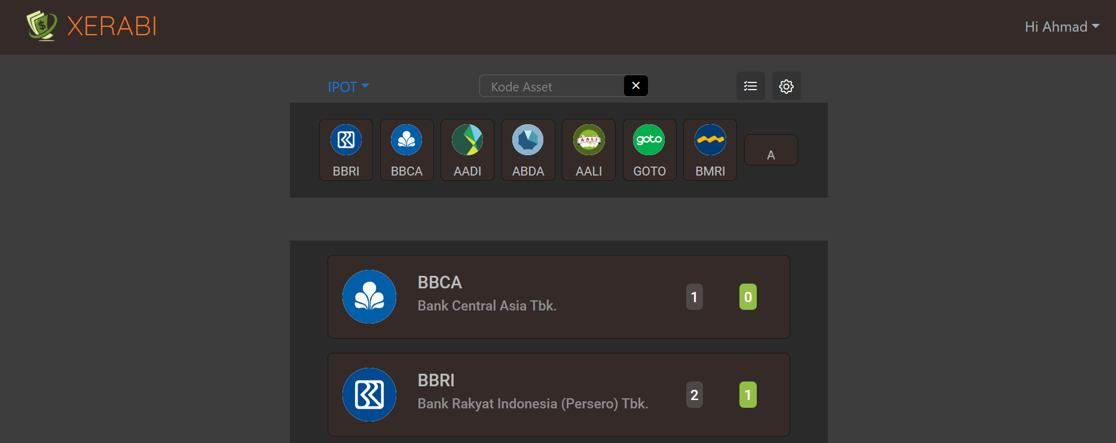Click Bank Rakyat Indonesia (Persero) Tbk. text
Image resolution: width=1116 pixels, height=443 pixels.
(x=533, y=404)
